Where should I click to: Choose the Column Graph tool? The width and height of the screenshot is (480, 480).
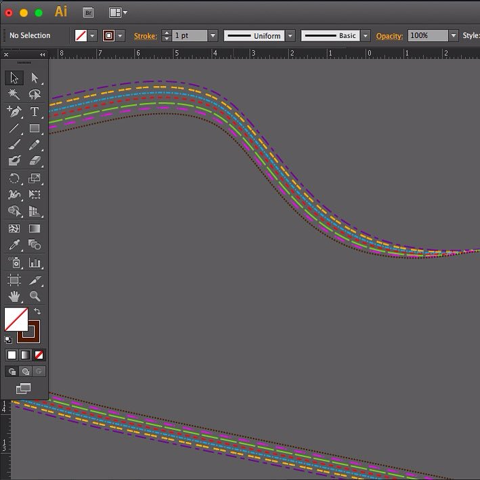pyautogui.click(x=35, y=263)
